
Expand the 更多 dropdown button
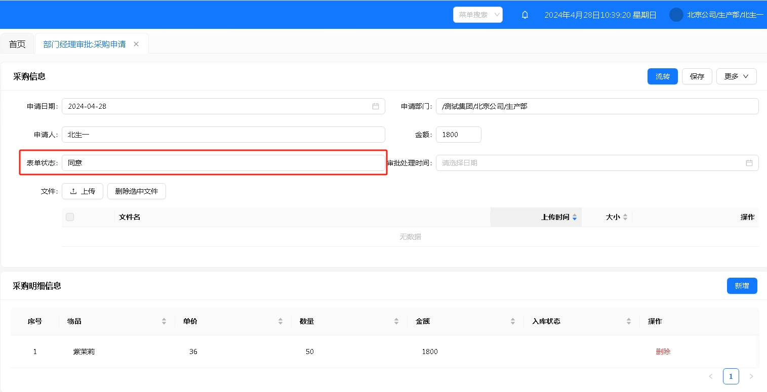tap(736, 76)
